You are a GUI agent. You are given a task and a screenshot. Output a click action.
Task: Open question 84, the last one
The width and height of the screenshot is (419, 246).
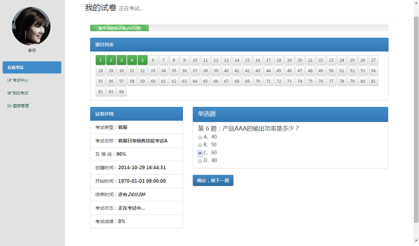pyautogui.click(x=122, y=92)
